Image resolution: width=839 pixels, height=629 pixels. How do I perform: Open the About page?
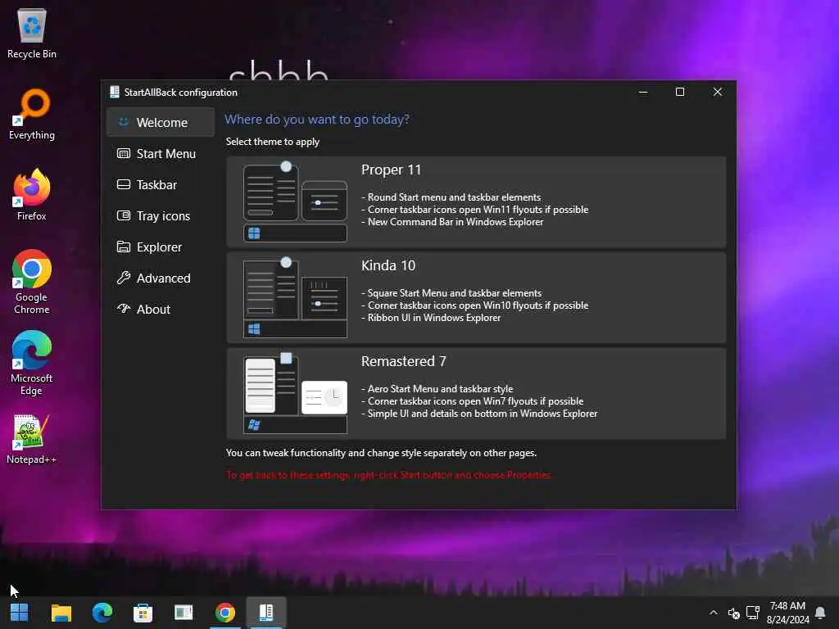pyautogui.click(x=161, y=309)
